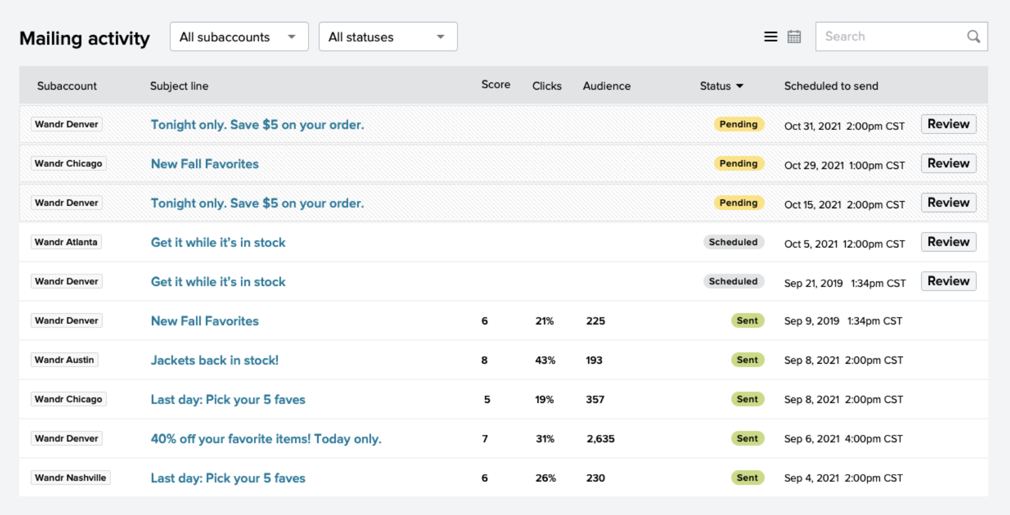
Task: Sort by Status column arrow
Action: pos(739,86)
